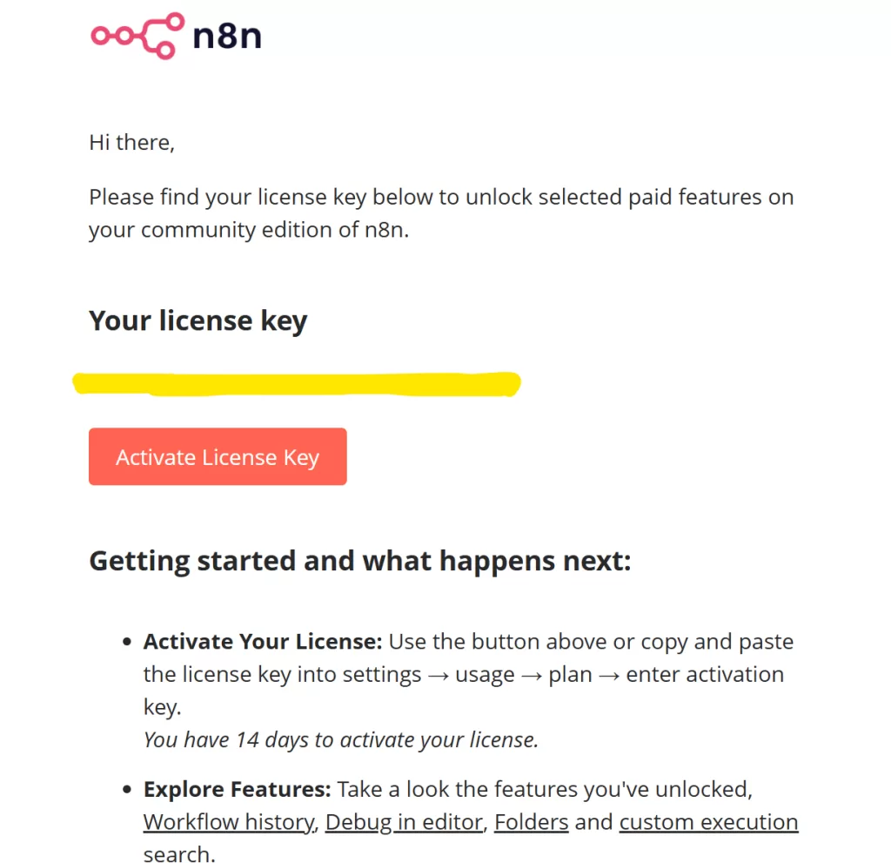Click the 'Your license key' heading

198,320
